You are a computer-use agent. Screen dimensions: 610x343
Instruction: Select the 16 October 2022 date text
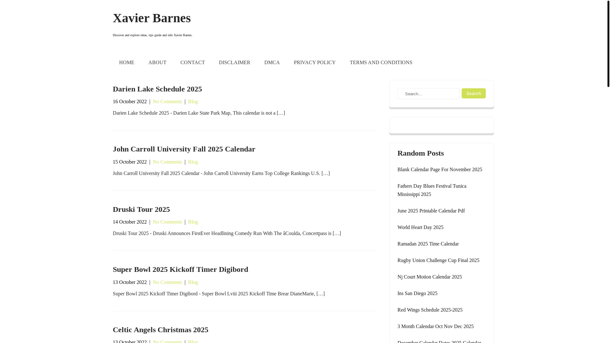point(130,102)
